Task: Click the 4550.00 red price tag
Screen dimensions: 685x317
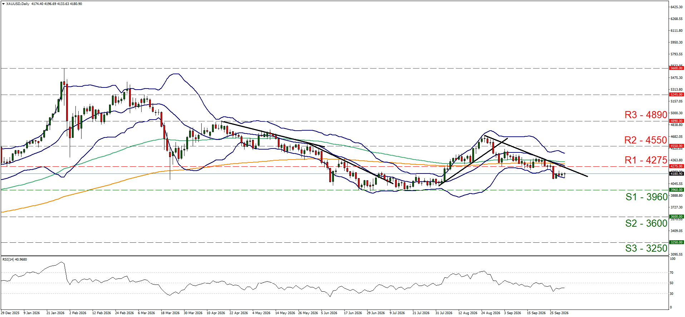Action: click(676, 146)
